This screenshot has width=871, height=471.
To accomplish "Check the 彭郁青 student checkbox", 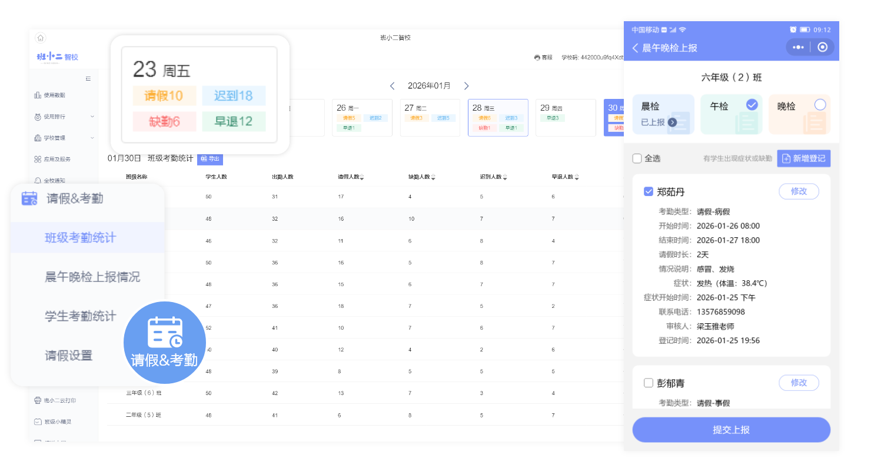I will [649, 383].
